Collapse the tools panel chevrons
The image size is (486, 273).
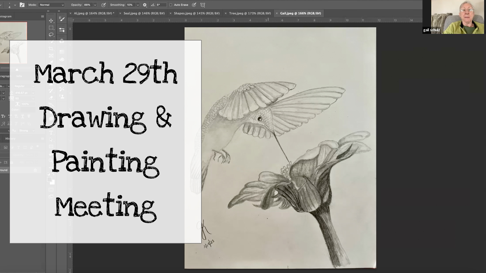(x=48, y=11)
